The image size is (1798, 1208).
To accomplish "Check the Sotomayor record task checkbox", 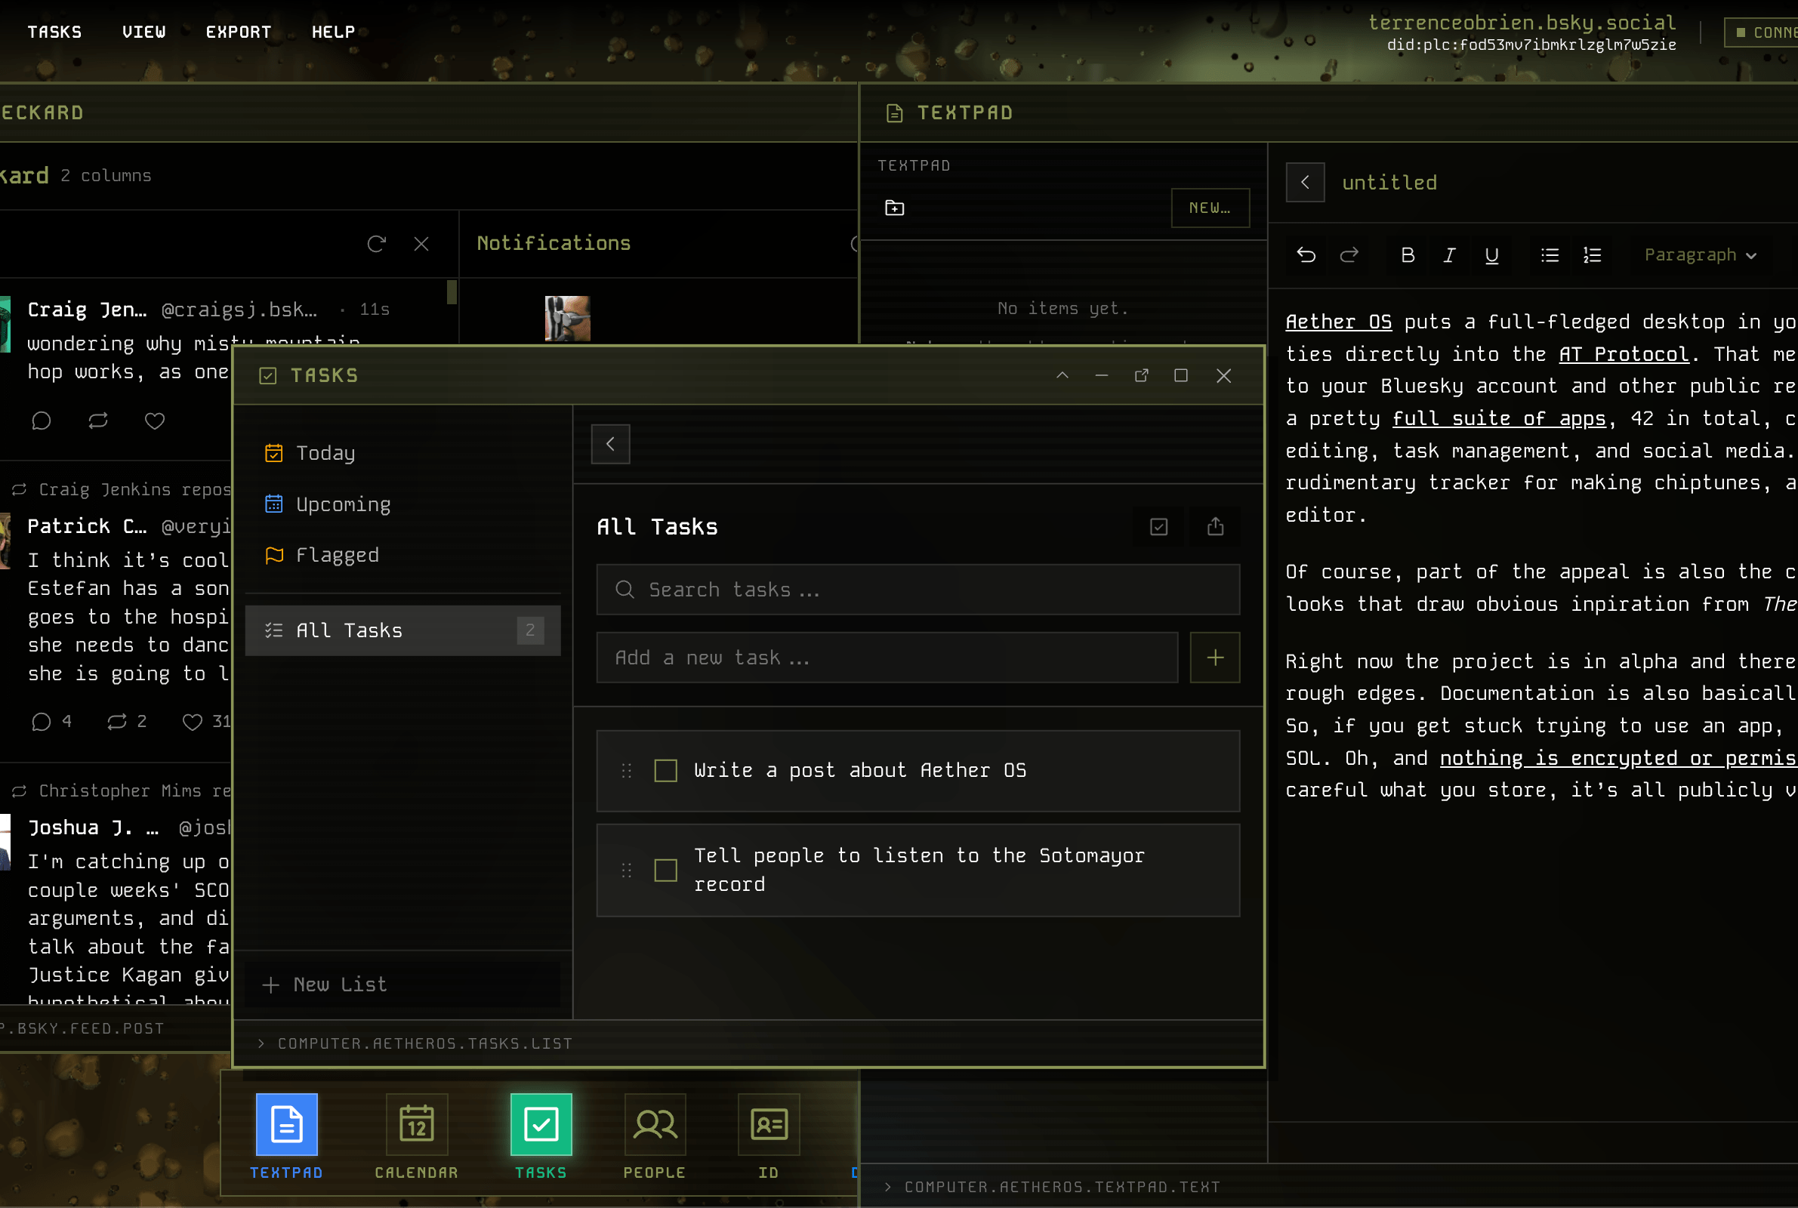I will tap(665, 871).
